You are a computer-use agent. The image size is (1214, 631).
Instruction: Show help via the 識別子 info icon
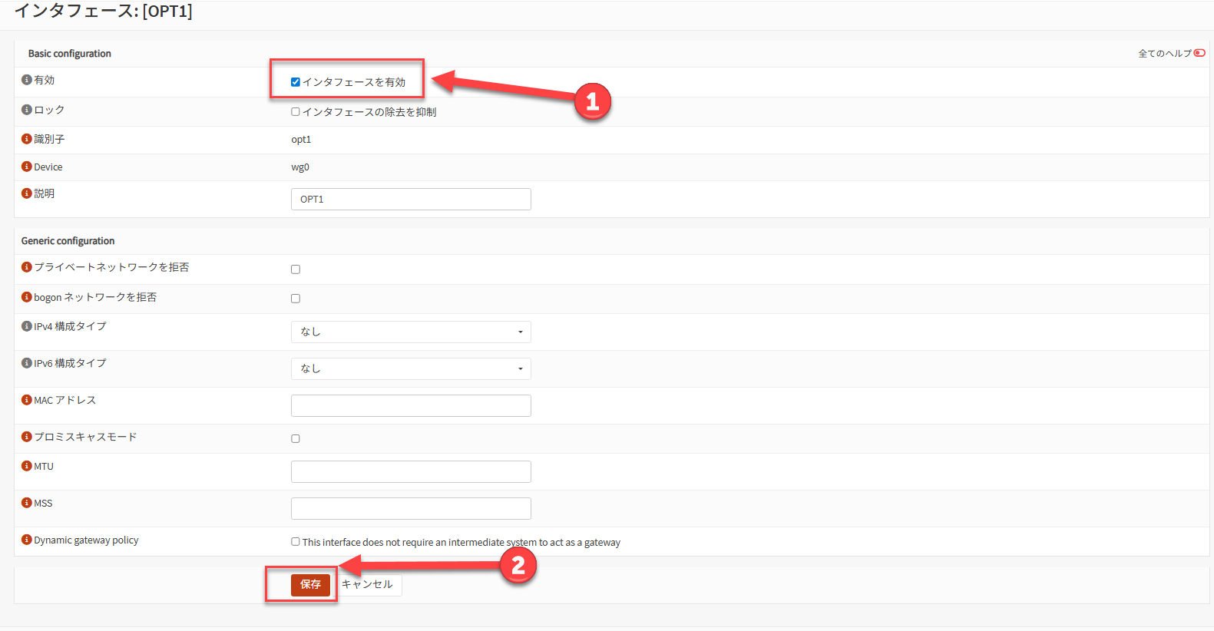coord(27,139)
